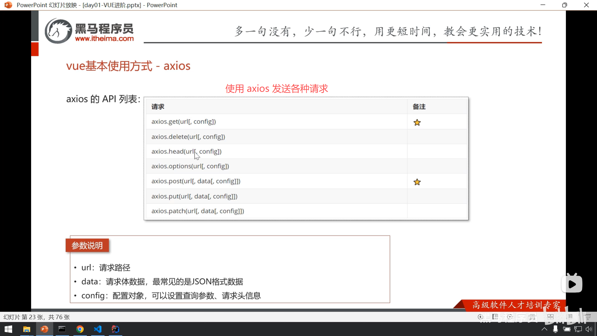The image size is (597, 336).
Task: Open slide sorter view icon
Action: click(550, 317)
